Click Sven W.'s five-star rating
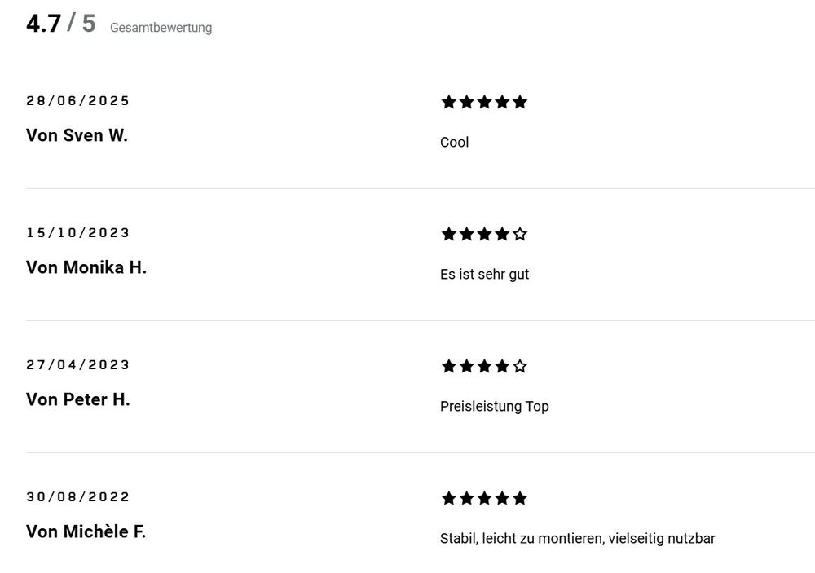 (484, 102)
